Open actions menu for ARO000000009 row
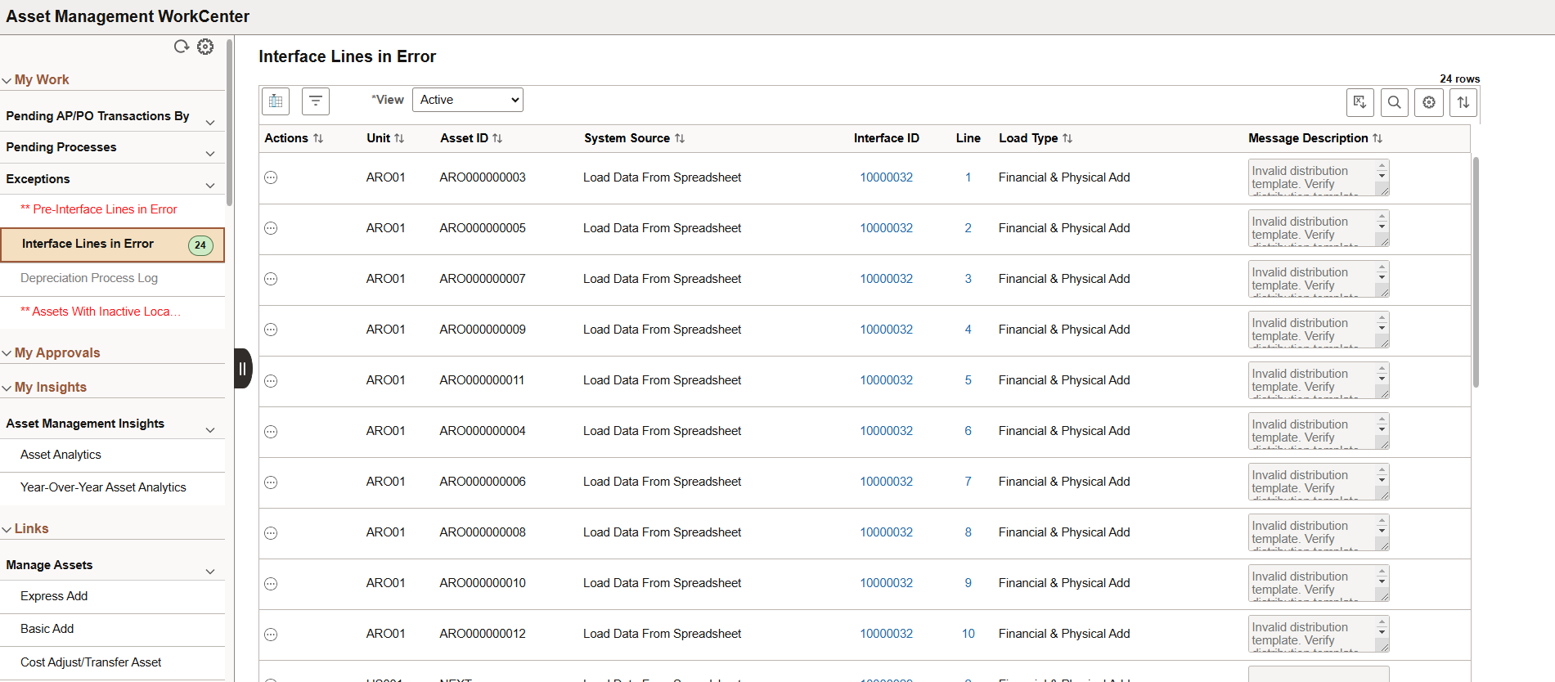The width and height of the screenshot is (1555, 682). (271, 330)
